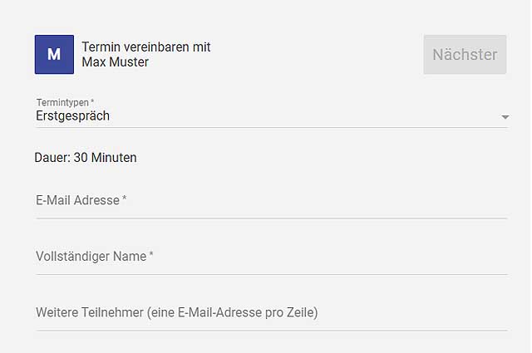The image size is (532, 353).
Task: Click the 30 Minuten duration value
Action: (106, 158)
